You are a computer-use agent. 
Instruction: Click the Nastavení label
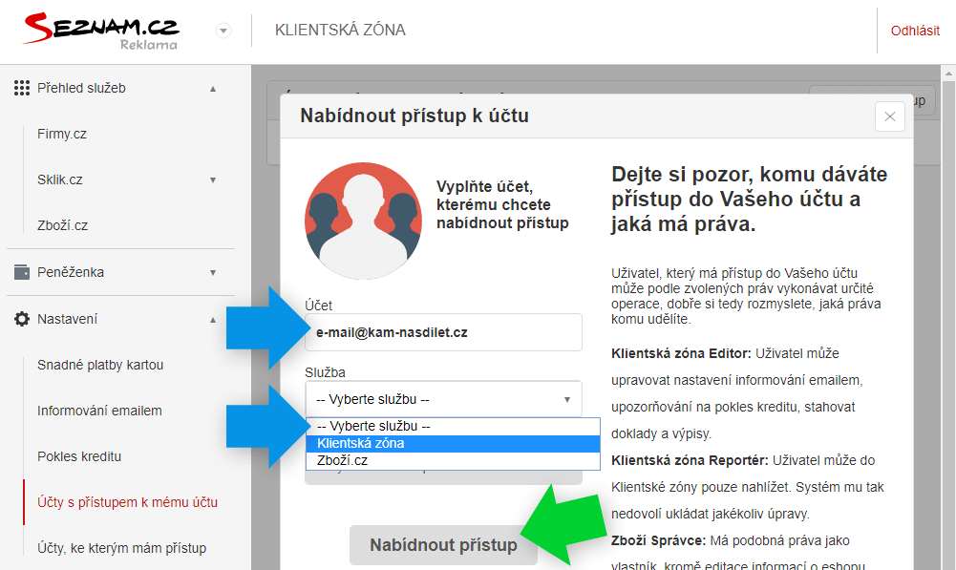coord(67,319)
